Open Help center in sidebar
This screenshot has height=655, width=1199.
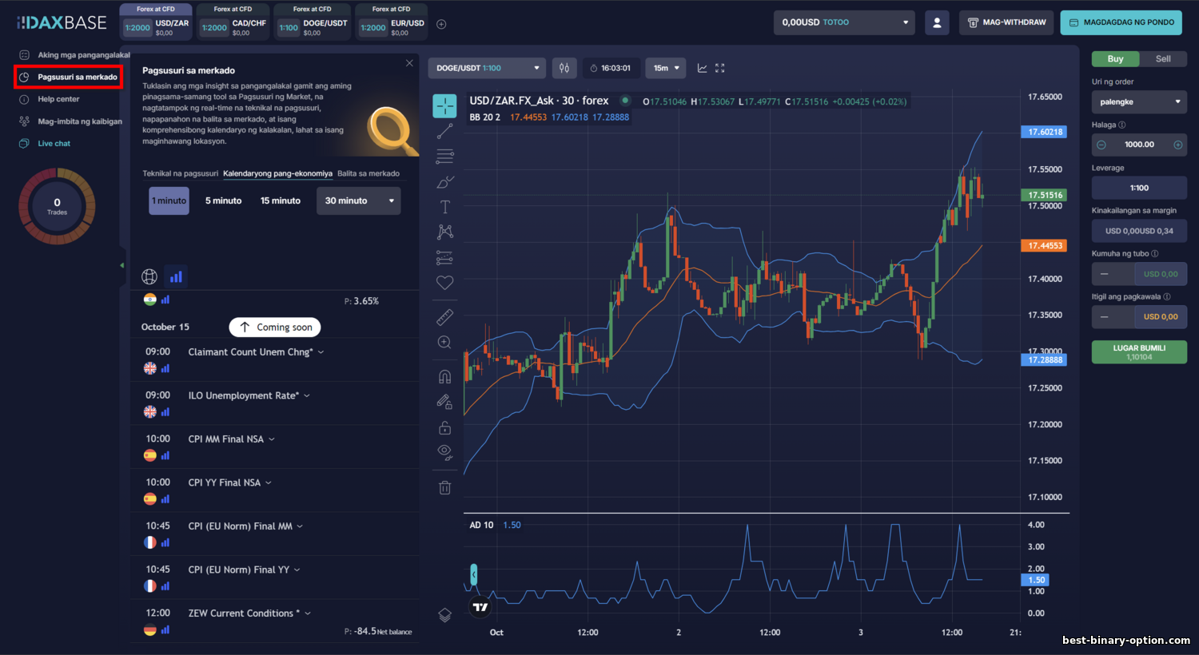58,99
